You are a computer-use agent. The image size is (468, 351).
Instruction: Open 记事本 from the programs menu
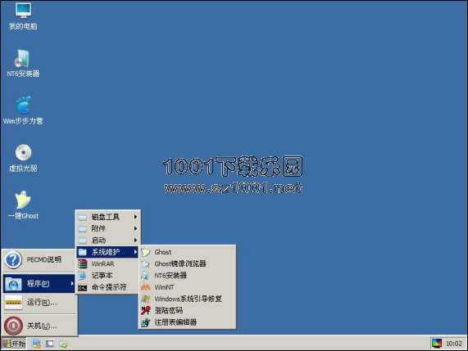[107, 275]
